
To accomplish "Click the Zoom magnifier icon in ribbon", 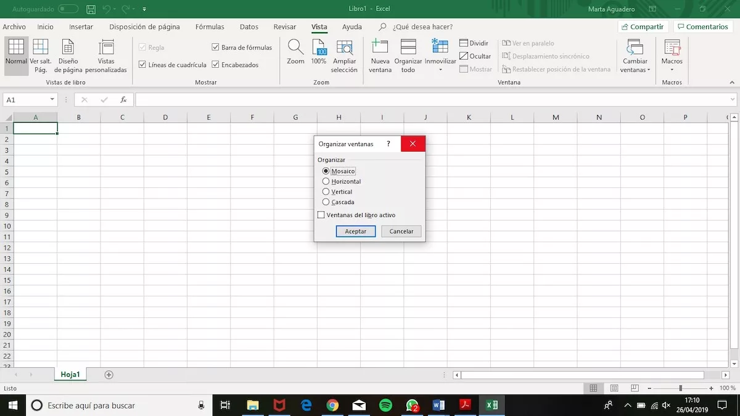I will [x=295, y=48].
